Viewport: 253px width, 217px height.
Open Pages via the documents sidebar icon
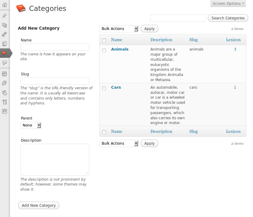click(5, 44)
